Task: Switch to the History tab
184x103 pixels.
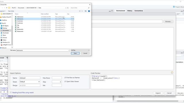Action: 130,11
